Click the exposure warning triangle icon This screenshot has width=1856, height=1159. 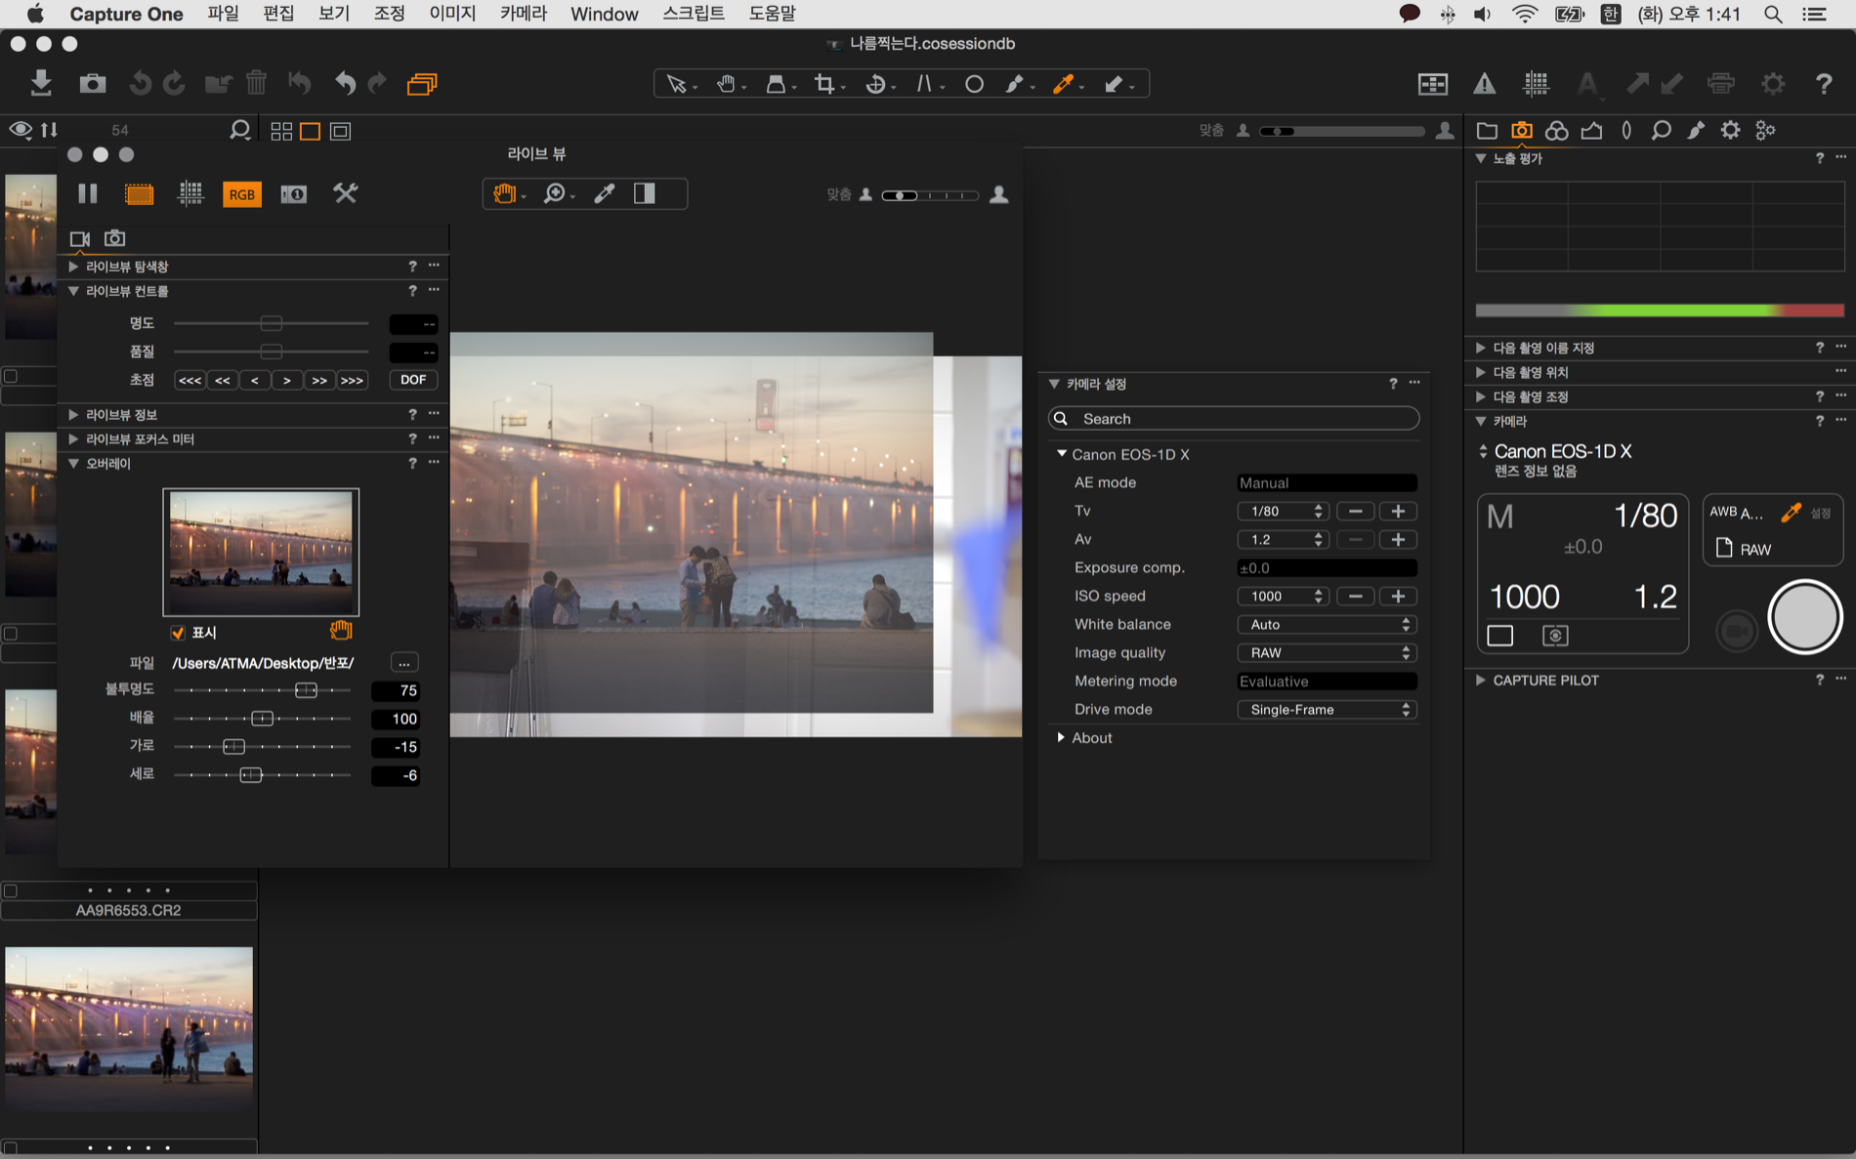1484,84
